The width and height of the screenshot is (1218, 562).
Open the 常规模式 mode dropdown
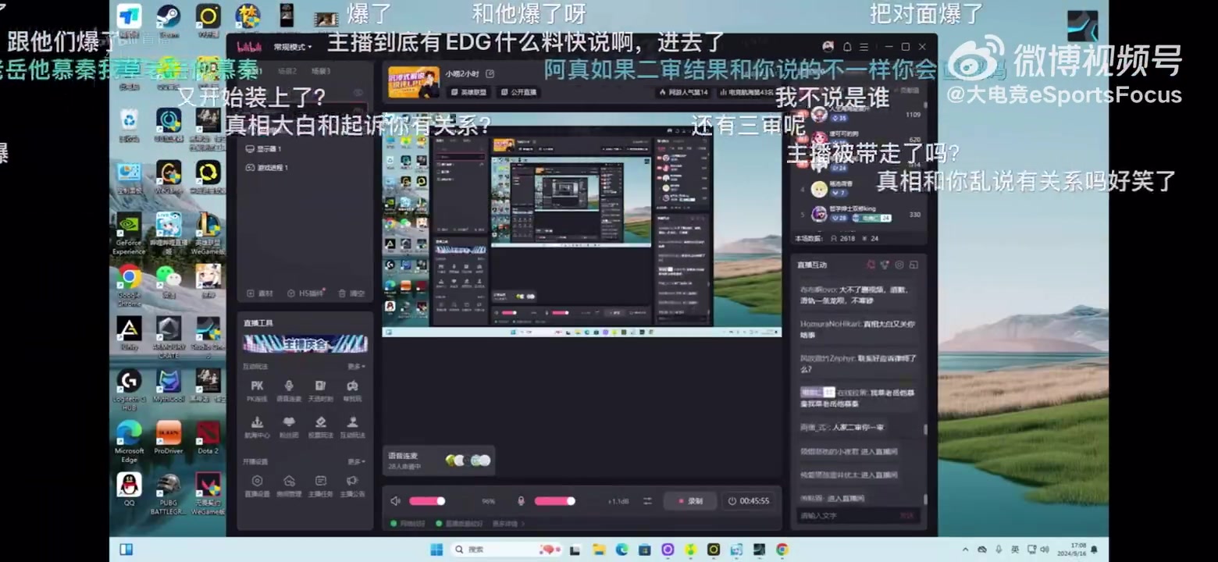pos(293,47)
